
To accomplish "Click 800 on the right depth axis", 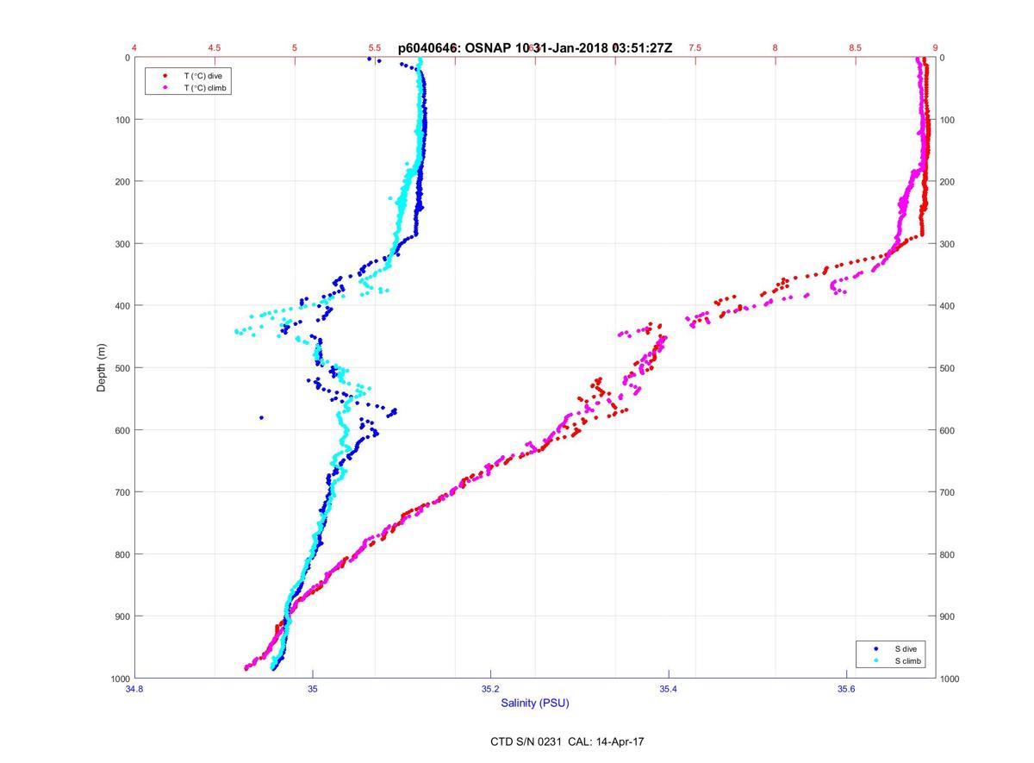I will click(948, 554).
